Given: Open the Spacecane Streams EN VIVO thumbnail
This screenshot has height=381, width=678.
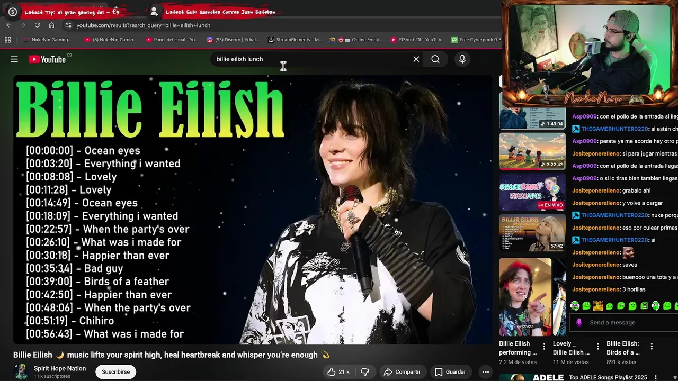Looking at the screenshot, I should (x=532, y=192).
